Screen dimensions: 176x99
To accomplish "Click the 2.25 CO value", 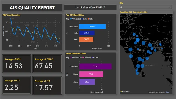I will click(x=12, y=87).
